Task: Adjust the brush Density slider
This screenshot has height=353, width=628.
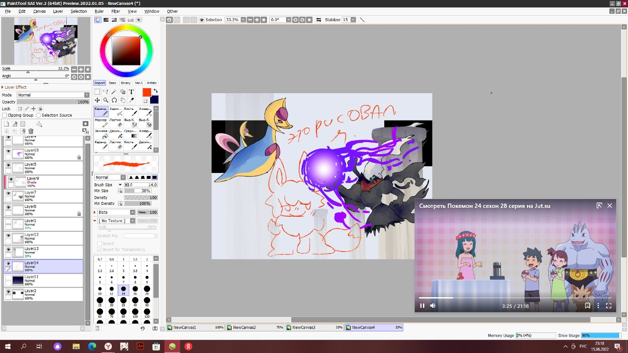Action: (x=141, y=198)
